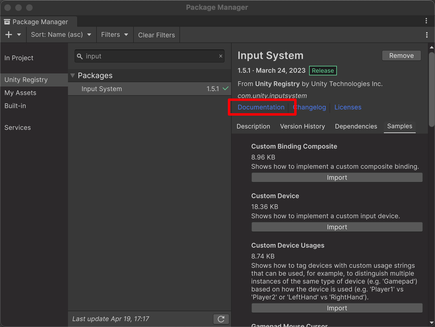The width and height of the screenshot is (435, 327).
Task: Import the Custom Device sample
Action: click(x=337, y=227)
